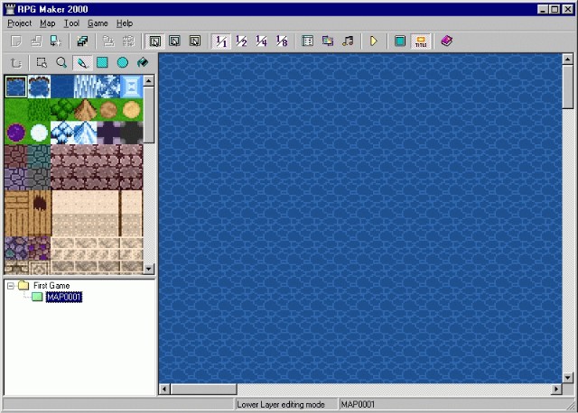This screenshot has height=413, width=578.
Task: Click tile palette scroll down arrow
Action: [149, 269]
